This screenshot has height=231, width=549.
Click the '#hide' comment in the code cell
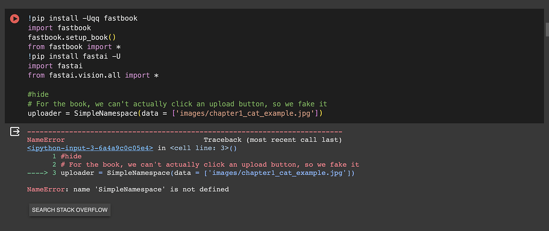pyautogui.click(x=39, y=94)
